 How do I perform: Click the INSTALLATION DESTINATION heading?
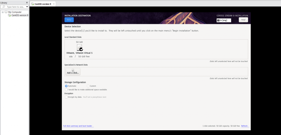78,16
